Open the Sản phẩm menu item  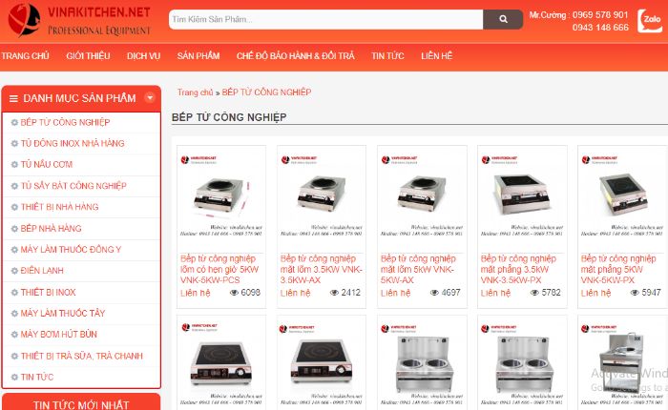(198, 55)
